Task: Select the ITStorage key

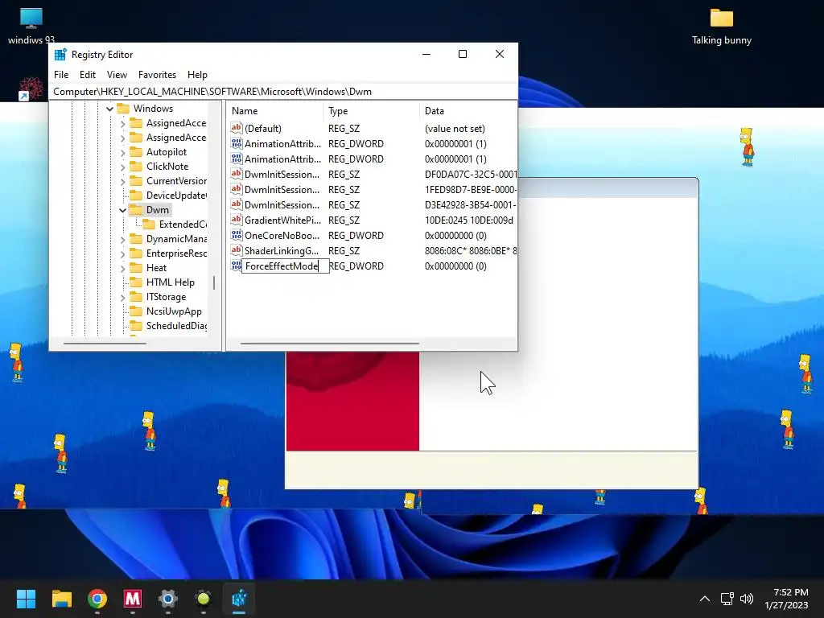Action: click(159, 297)
